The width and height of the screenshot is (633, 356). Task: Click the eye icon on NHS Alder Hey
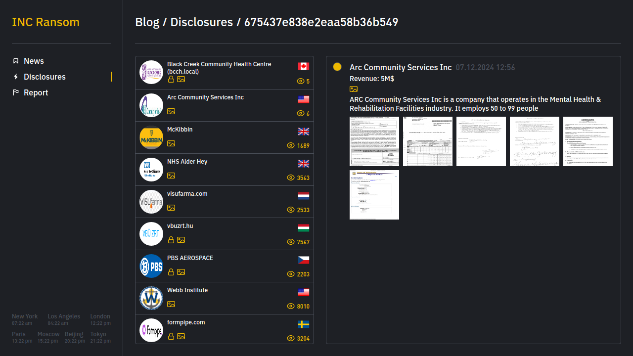(x=291, y=178)
